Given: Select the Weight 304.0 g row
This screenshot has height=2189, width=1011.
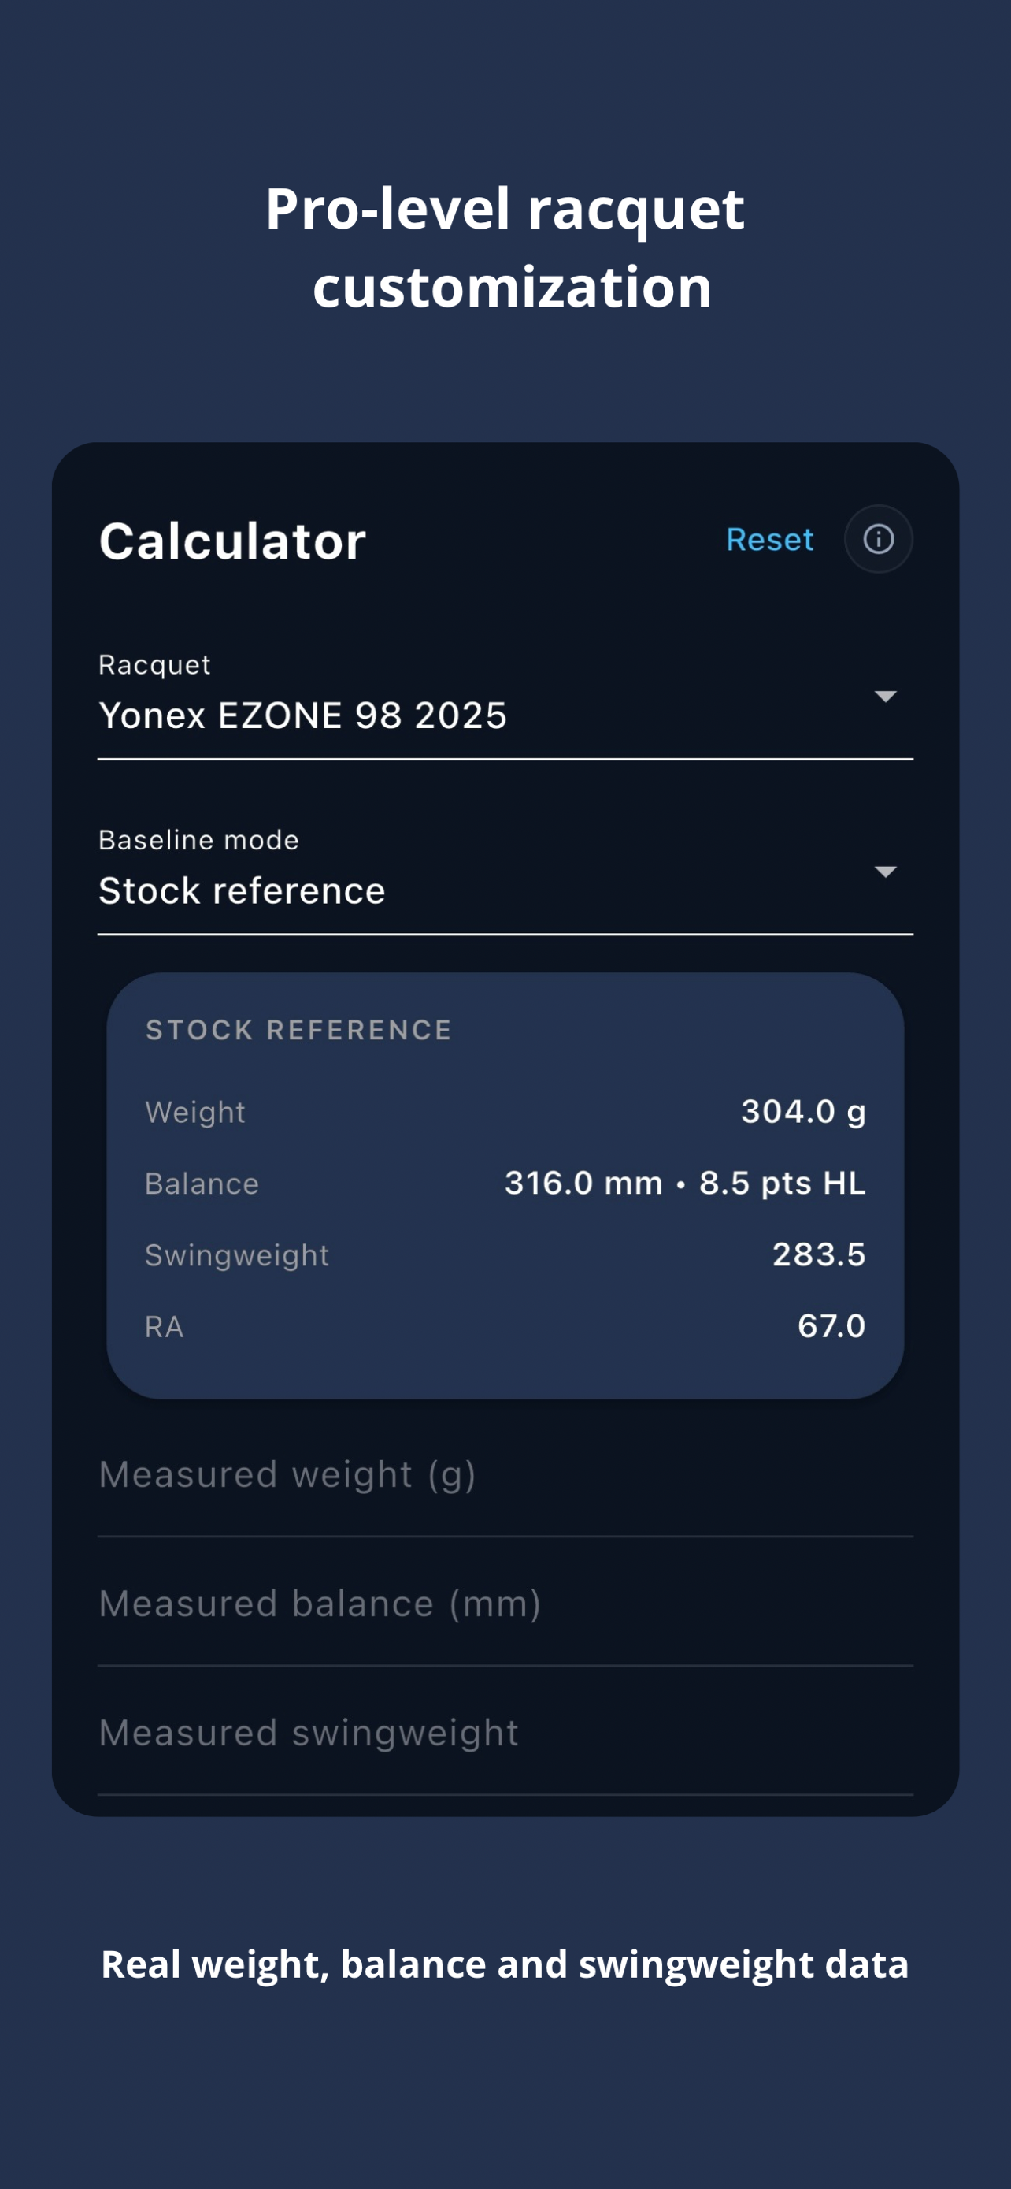Looking at the screenshot, I should pyautogui.click(x=505, y=1112).
